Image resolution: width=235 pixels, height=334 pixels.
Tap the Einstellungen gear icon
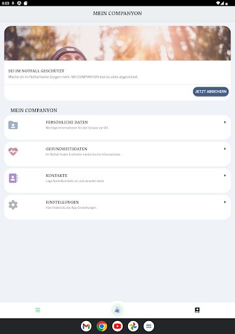13,205
